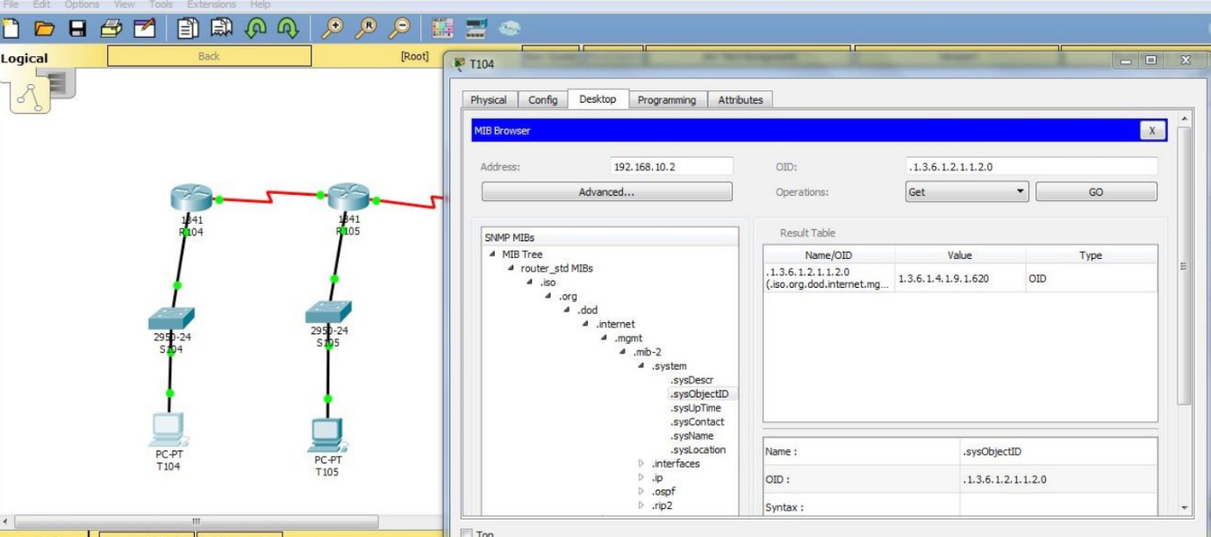Click the Address field with 192.168.10.2
1211x537 pixels.
click(x=670, y=167)
